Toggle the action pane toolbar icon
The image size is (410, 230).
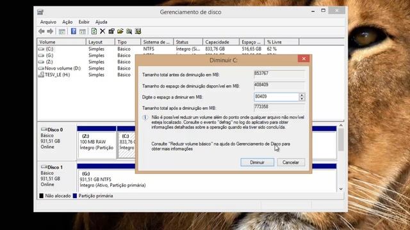(83, 31)
